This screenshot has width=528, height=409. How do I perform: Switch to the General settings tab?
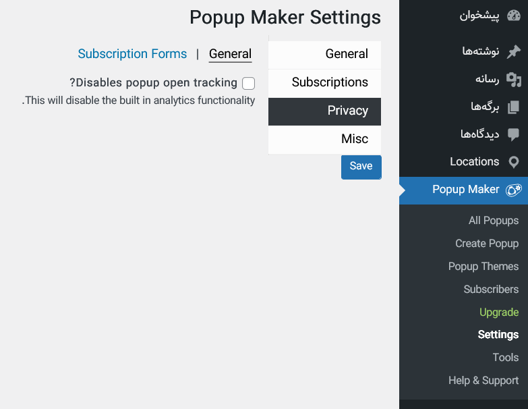[324, 55]
